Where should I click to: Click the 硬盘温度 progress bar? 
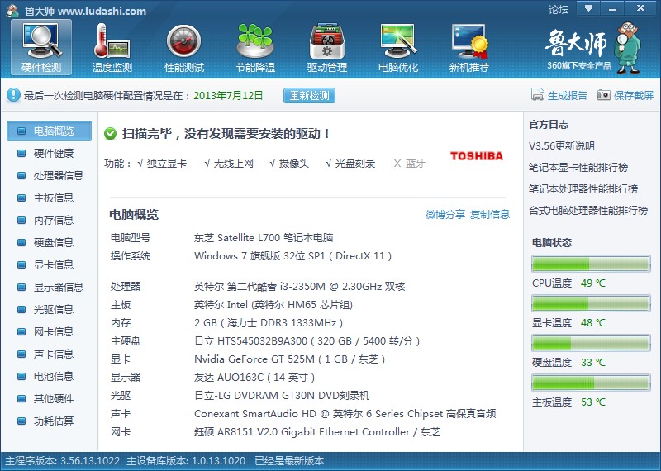tap(591, 343)
